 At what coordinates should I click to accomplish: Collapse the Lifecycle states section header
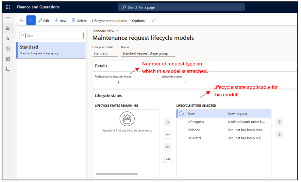(x=108, y=96)
